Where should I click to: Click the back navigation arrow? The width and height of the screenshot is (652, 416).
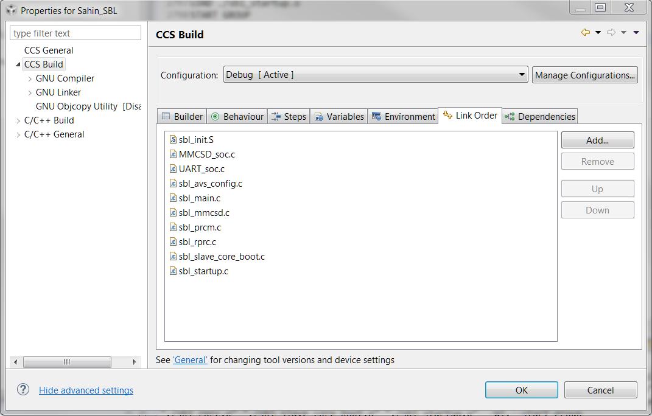[x=586, y=32]
